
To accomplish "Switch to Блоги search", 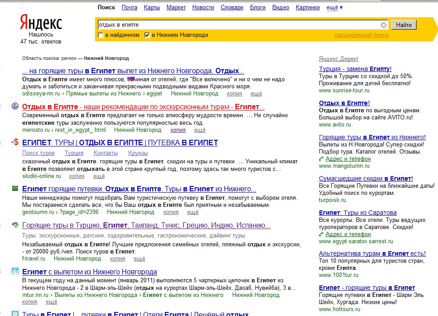I will point(258,8).
